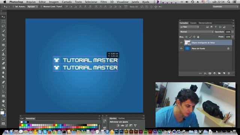Select the History Brush tool
This screenshot has width=240, height=135.
tap(3, 59)
